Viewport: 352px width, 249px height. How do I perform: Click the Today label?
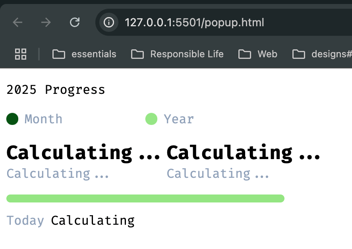(25, 220)
